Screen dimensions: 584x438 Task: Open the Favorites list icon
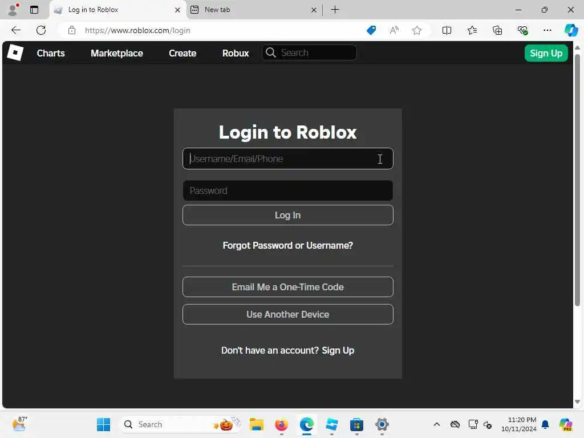[472, 30]
